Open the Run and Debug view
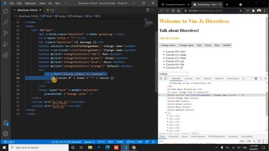Viewport: 269px width, 151px height. 5,44
